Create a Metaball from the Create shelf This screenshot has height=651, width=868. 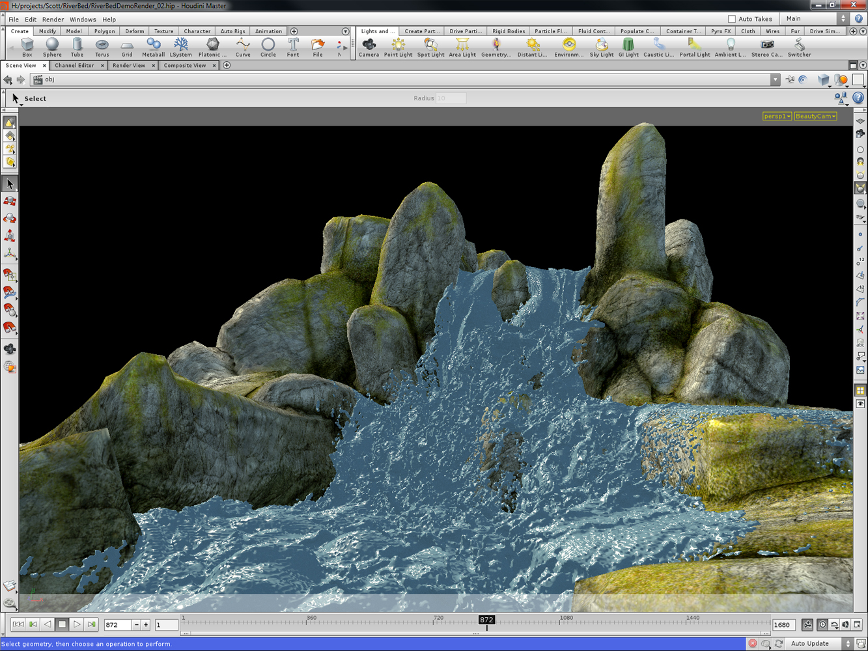click(x=154, y=46)
